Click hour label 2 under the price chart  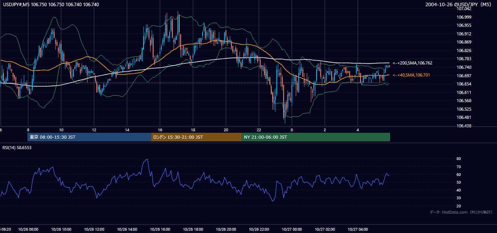tap(325, 130)
